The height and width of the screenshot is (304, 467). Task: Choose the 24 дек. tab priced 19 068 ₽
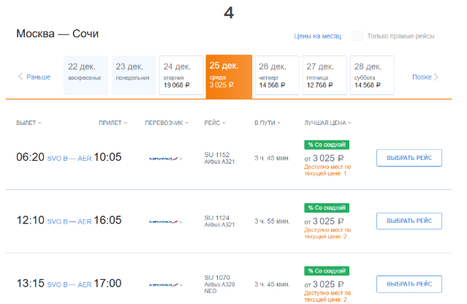[181, 75]
